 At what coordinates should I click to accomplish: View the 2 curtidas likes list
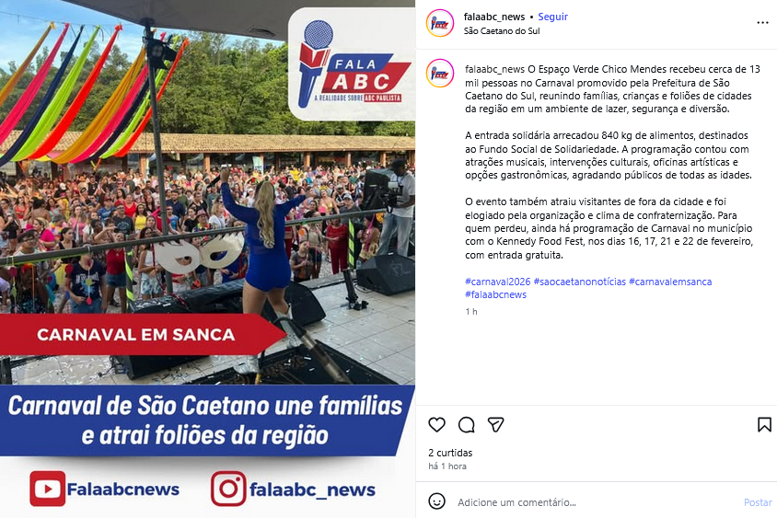450,453
